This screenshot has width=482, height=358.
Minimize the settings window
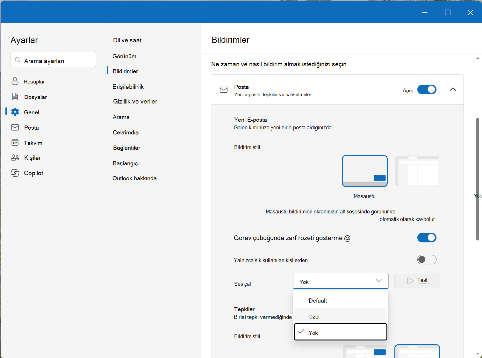tap(425, 12)
